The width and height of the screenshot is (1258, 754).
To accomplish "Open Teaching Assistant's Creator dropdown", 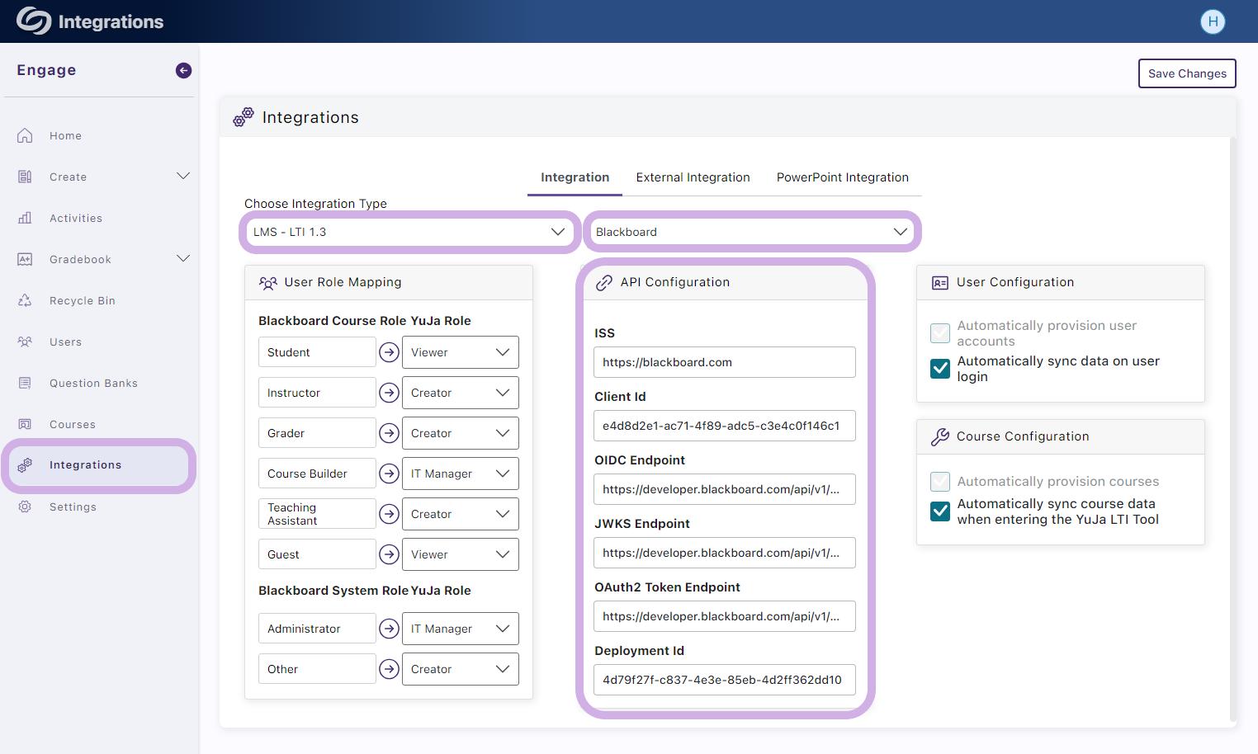I will (460, 514).
